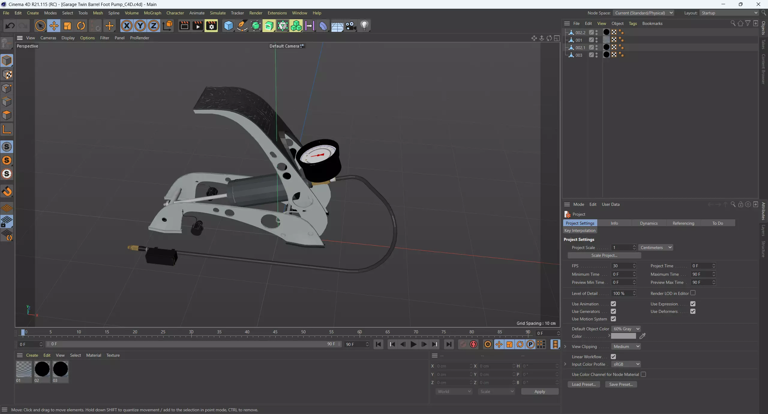Click the Scale Project button
Image resolution: width=768 pixels, height=414 pixels.
tap(604, 255)
